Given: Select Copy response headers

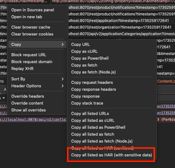Looking at the screenshot, I should click(x=93, y=89).
